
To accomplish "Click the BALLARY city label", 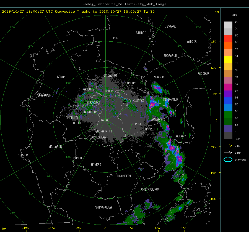I will tap(180, 136).
